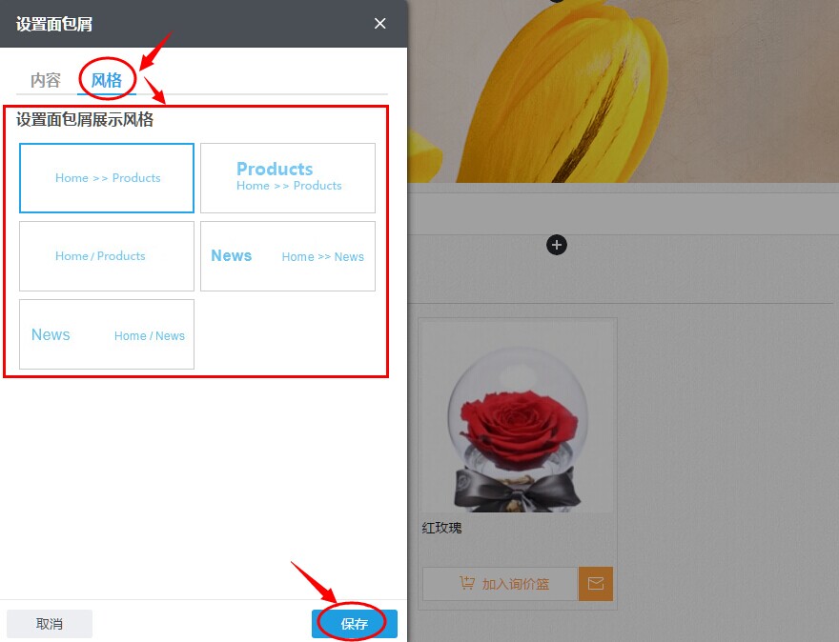
Task: Choose the light News with 'Home / News' style
Action: 107,334
